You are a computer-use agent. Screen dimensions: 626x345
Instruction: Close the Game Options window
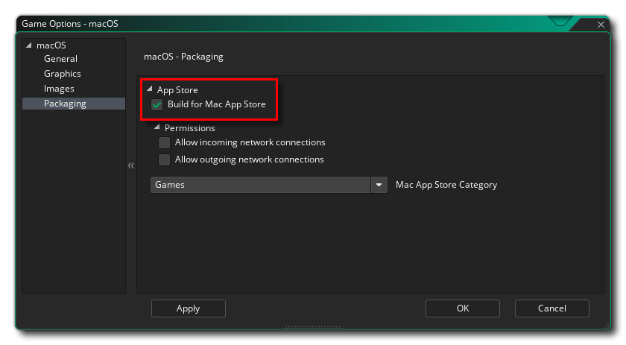[601, 25]
